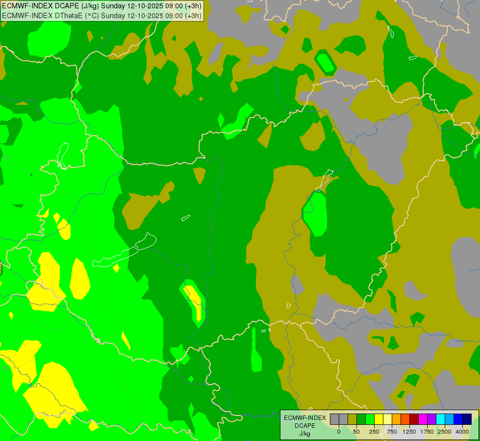Click the legend value 1250

[x=409, y=432]
